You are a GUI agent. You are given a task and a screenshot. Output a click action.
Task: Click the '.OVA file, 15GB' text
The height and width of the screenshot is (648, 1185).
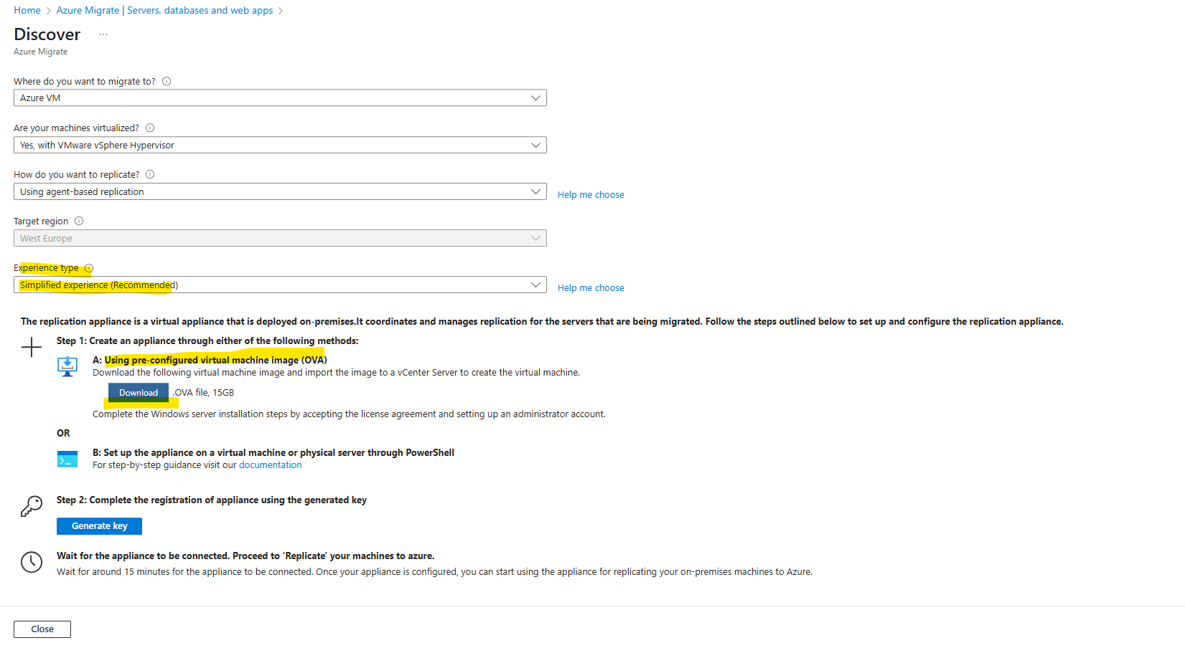[x=204, y=393]
